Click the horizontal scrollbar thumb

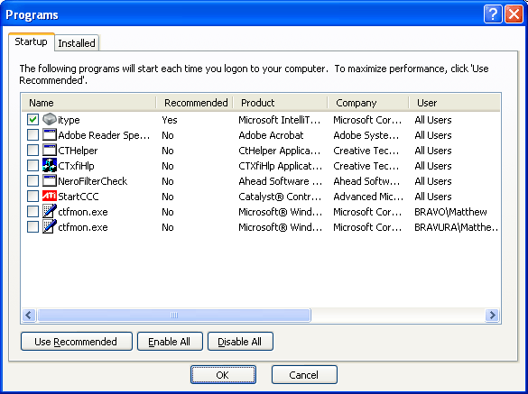click(x=174, y=316)
